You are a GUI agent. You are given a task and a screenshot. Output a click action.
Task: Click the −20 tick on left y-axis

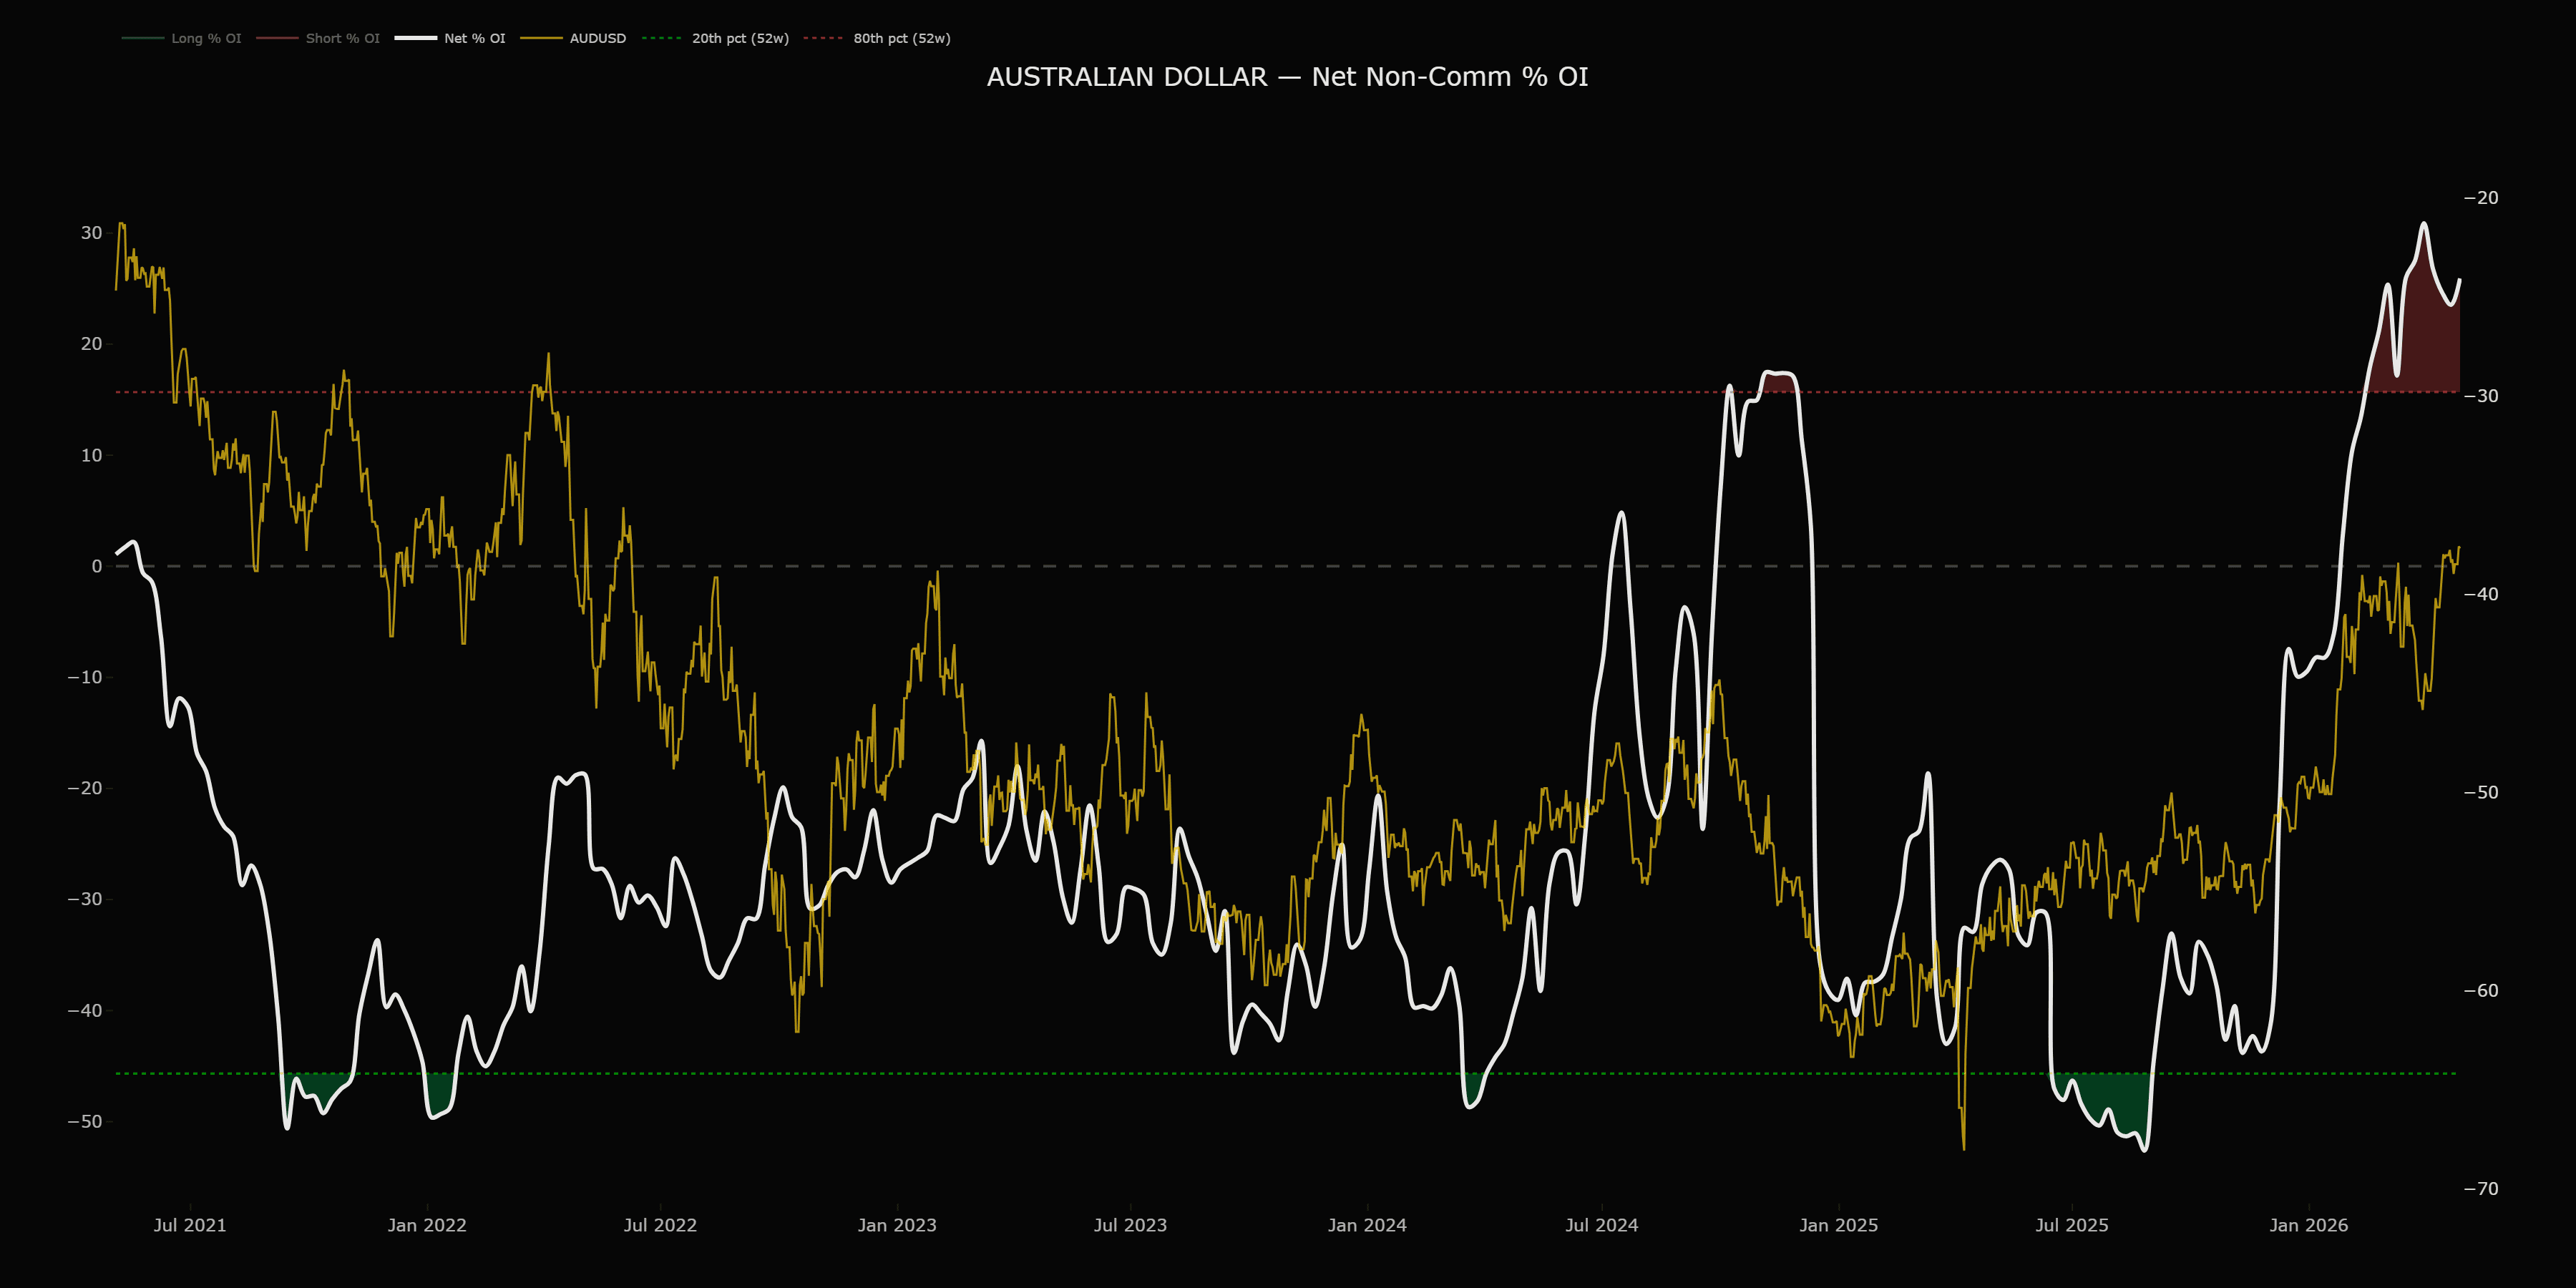85,788
